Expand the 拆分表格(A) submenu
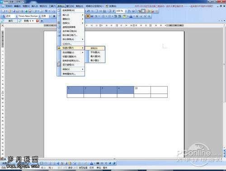 click(71, 39)
